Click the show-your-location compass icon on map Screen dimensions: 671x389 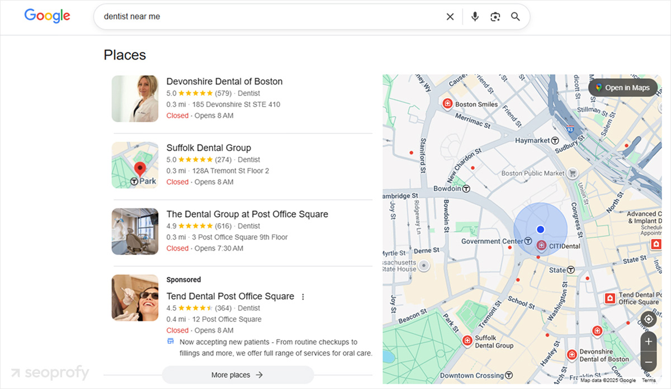point(648,319)
